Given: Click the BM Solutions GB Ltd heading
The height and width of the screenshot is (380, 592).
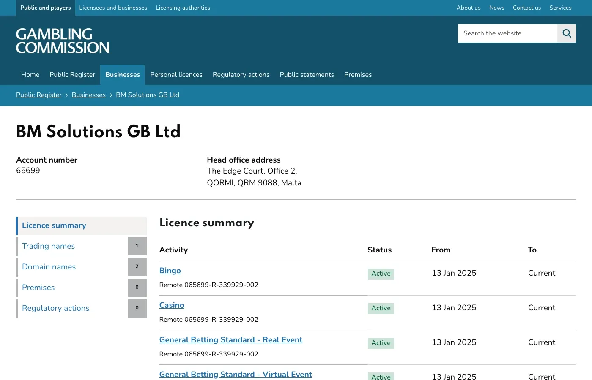Looking at the screenshot, I should [x=98, y=132].
